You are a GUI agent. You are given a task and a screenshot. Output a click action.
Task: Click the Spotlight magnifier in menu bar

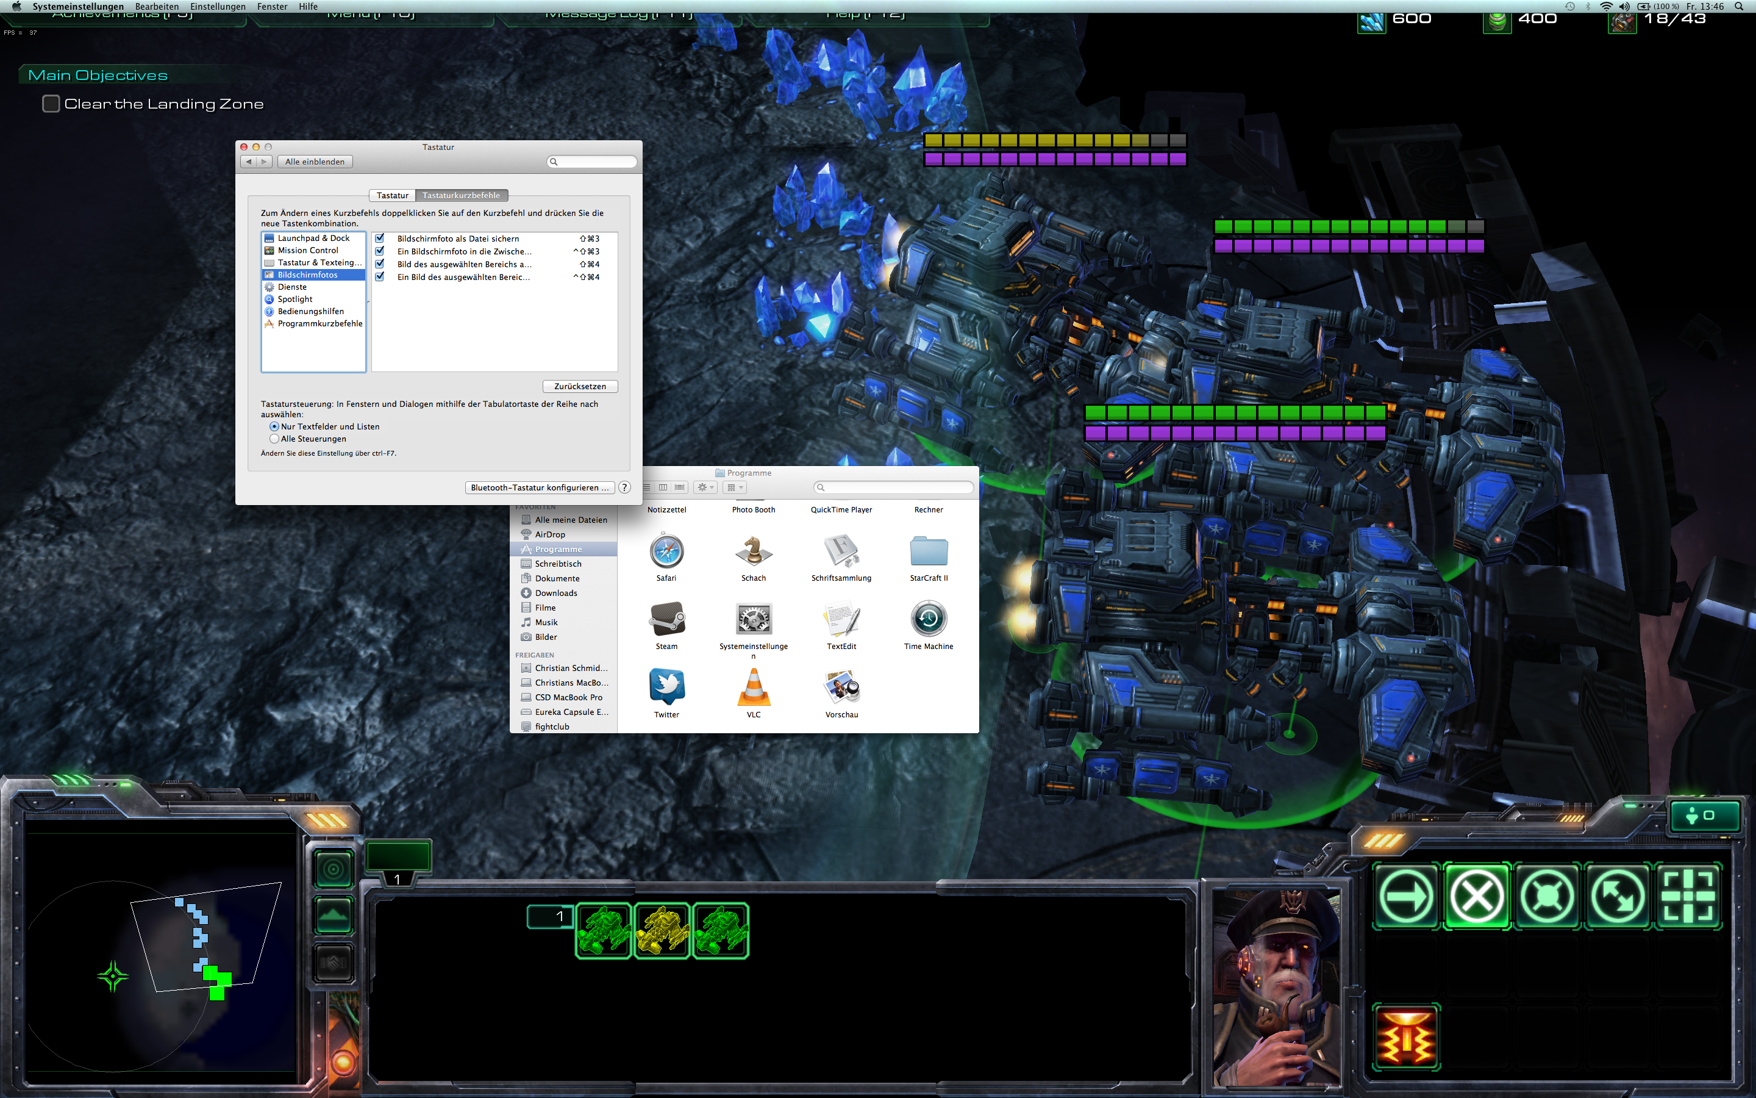tap(1738, 7)
